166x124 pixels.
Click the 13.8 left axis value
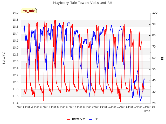coord(15,20)
